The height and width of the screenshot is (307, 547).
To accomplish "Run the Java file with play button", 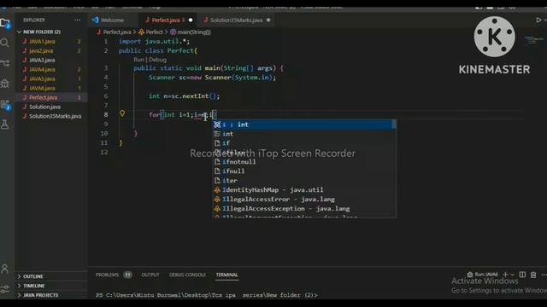I will (538, 20).
